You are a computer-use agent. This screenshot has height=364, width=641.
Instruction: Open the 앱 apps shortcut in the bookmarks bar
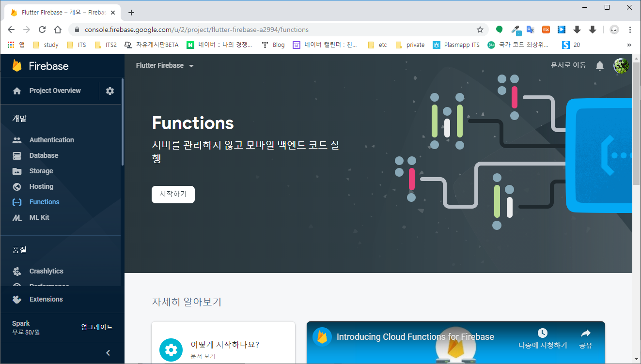16,45
